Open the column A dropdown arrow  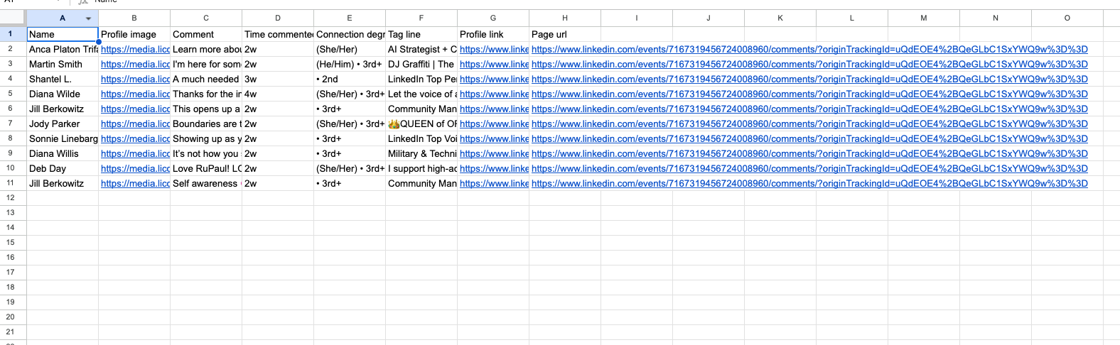pyautogui.click(x=88, y=18)
